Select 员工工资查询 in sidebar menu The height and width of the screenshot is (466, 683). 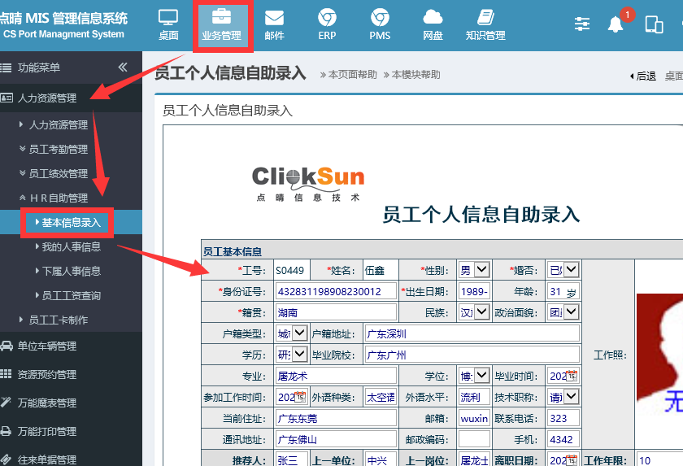pos(71,296)
